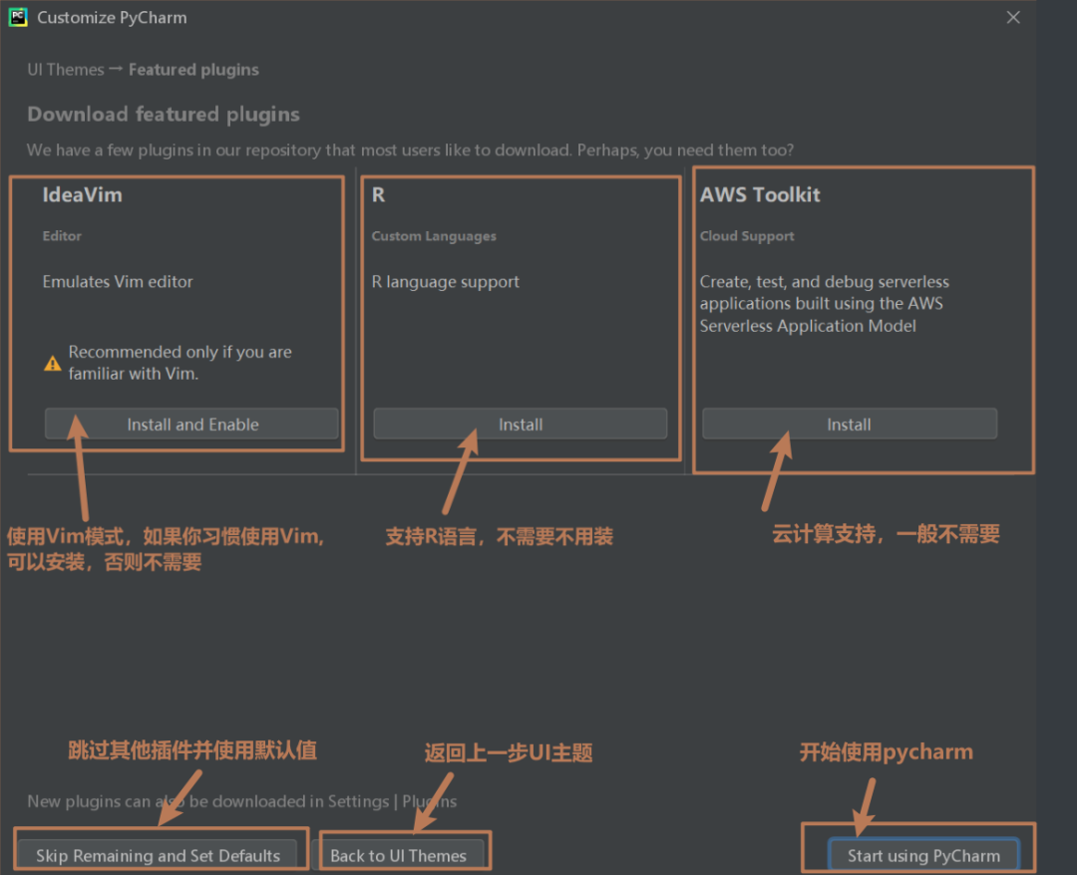The image size is (1077, 875).
Task: Click the R plugin title
Action: tap(379, 195)
